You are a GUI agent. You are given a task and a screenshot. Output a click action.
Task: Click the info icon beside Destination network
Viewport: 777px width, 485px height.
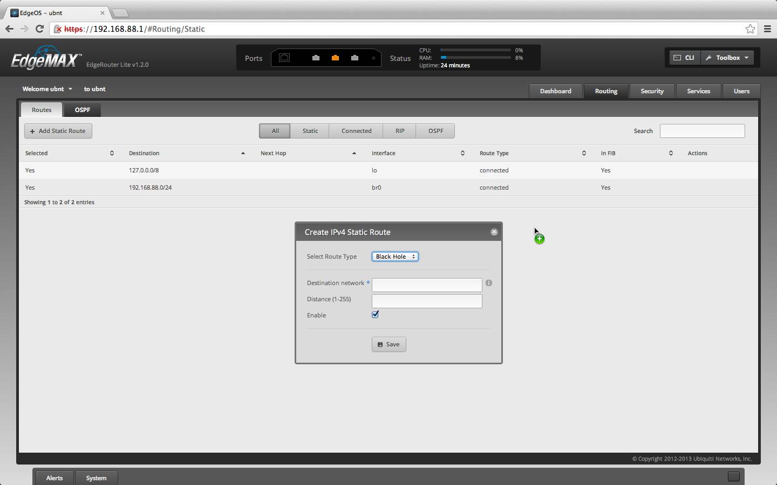(x=489, y=283)
